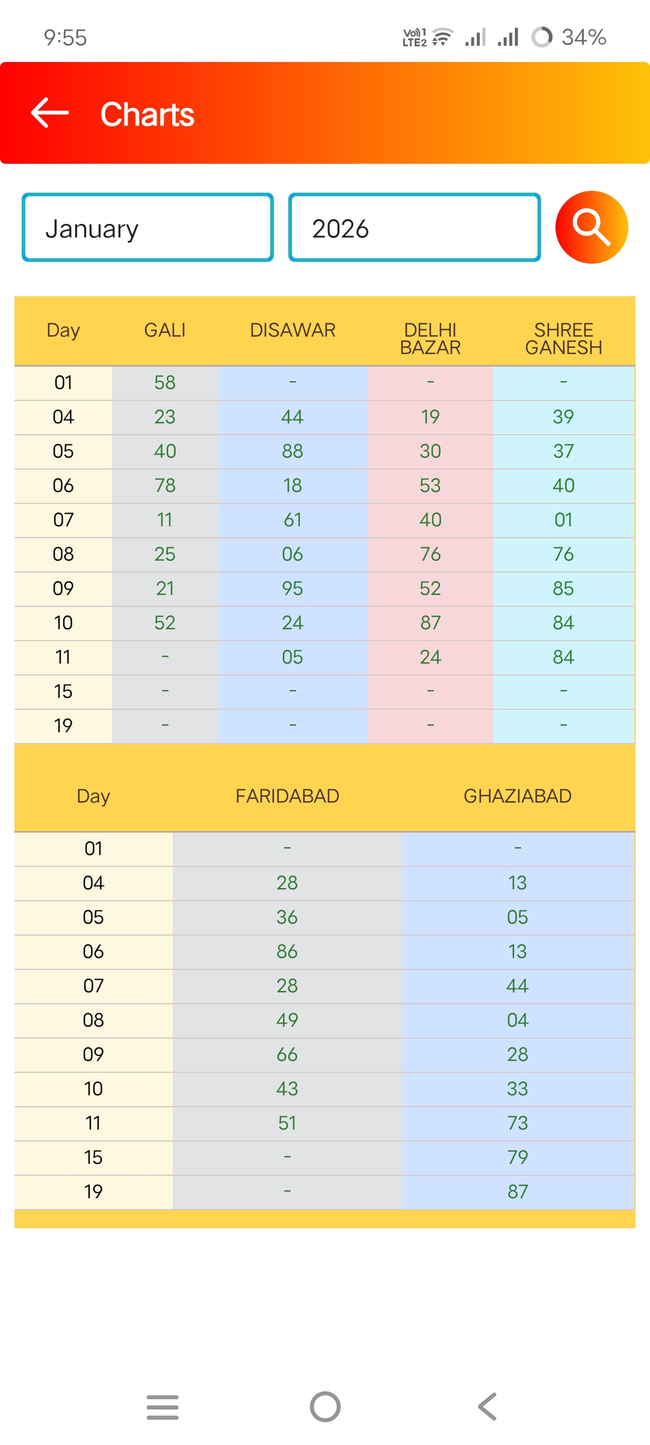
Task: Tap the GHAZIABAD column header
Action: (x=518, y=796)
